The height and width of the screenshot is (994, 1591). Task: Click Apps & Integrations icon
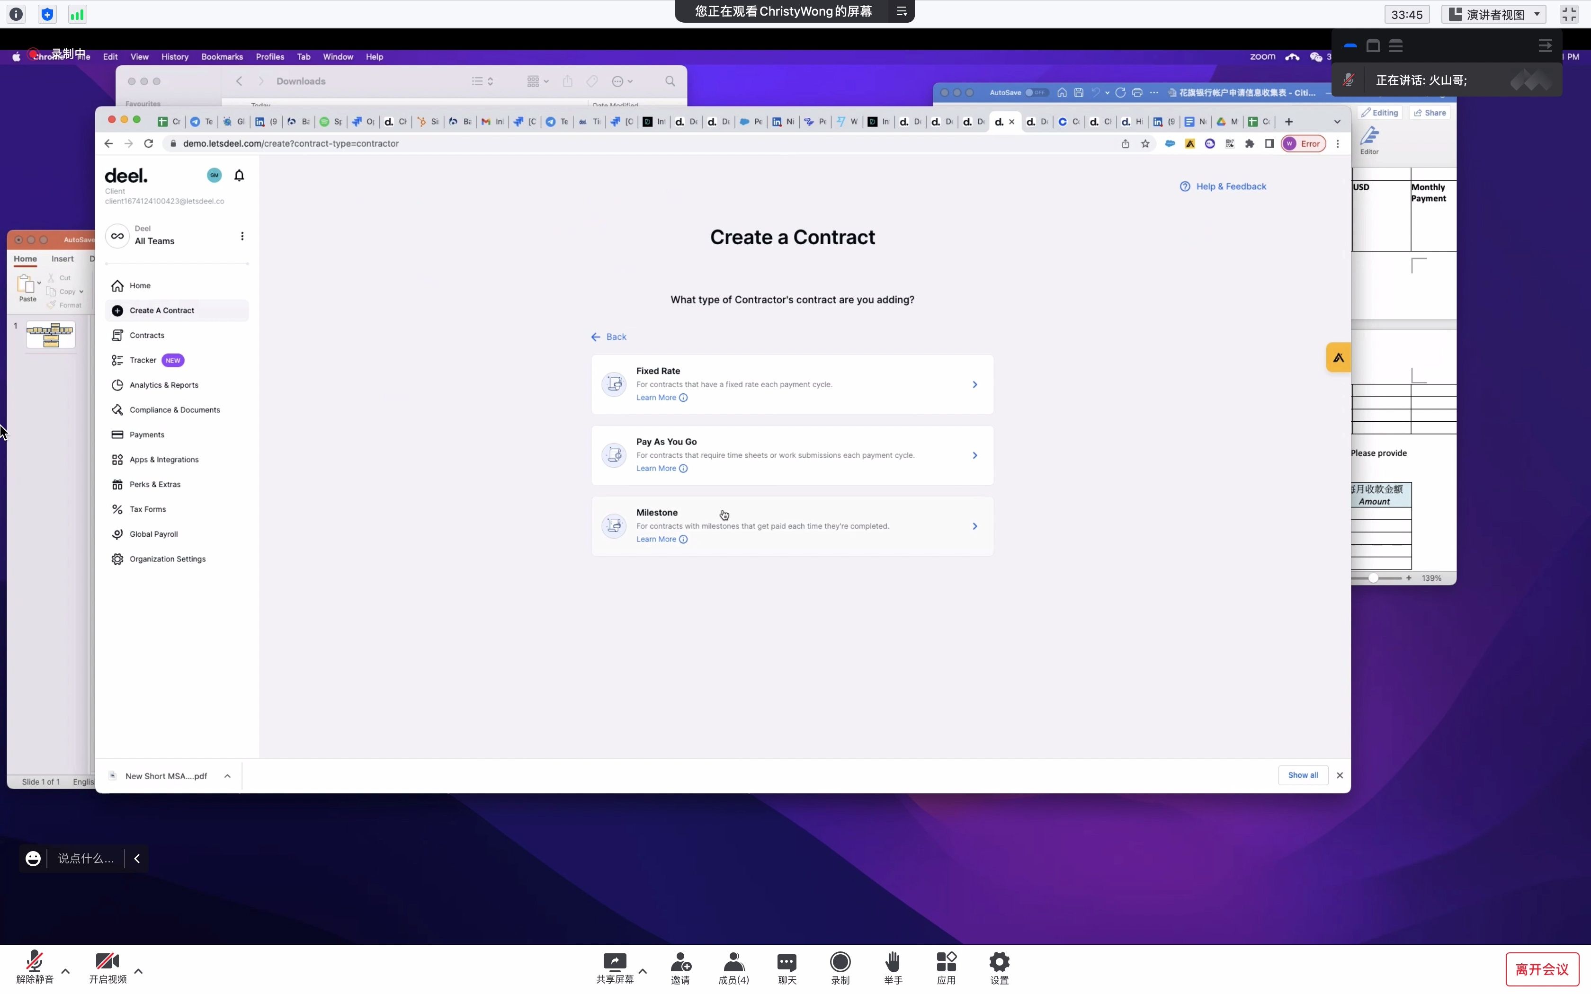117,460
